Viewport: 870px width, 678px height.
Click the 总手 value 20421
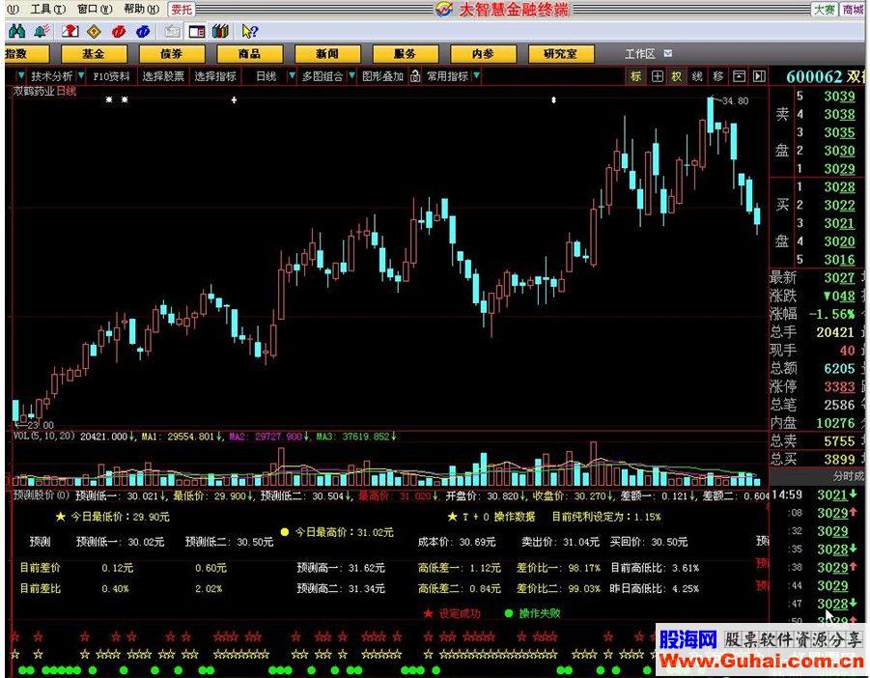pyautogui.click(x=835, y=332)
